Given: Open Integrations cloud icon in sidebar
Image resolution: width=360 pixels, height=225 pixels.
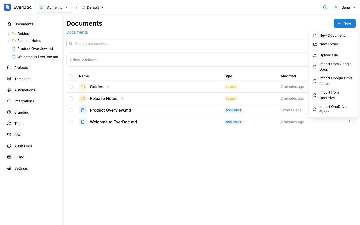Looking at the screenshot, I should point(9,101).
